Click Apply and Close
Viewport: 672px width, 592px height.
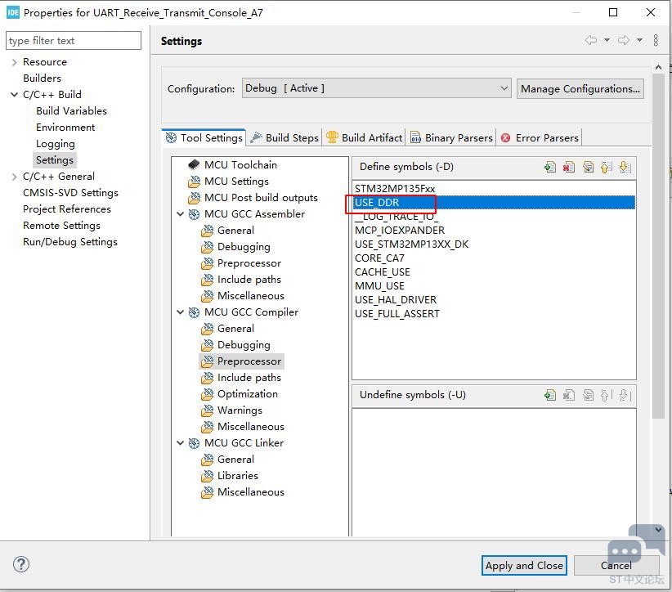point(524,565)
